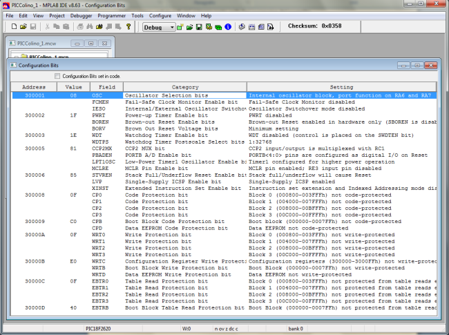Click the grayed Save File disk icon
449x335 pixels.
[x=33, y=27]
